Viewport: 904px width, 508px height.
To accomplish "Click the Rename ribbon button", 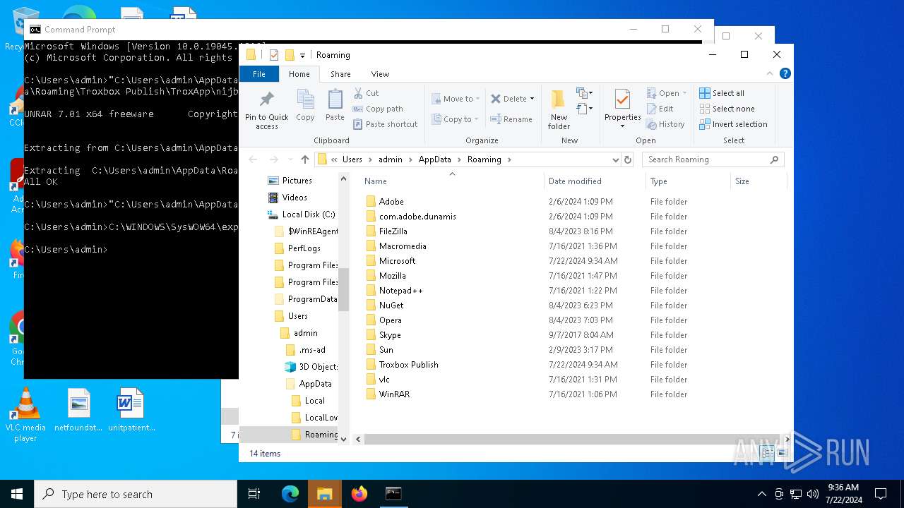I will coord(512,119).
